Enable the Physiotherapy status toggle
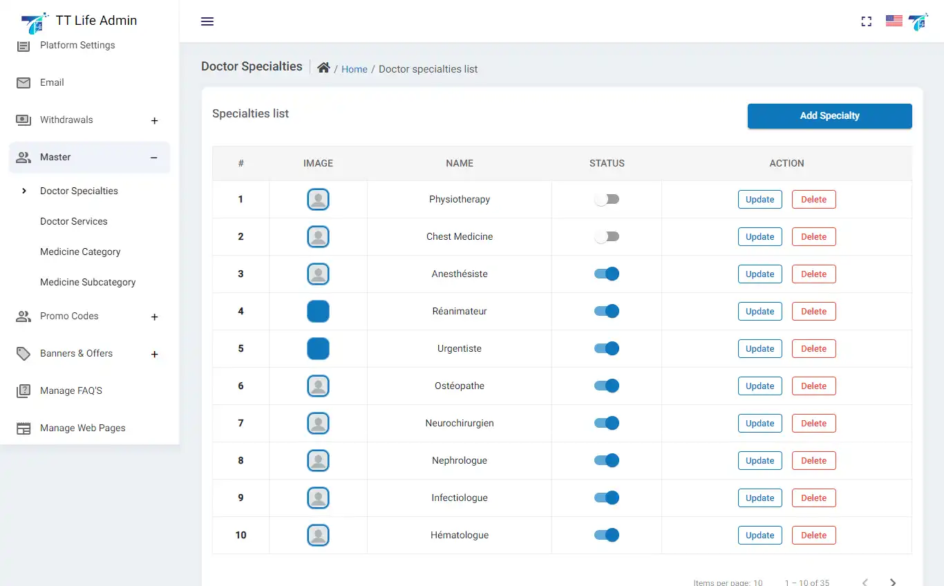 click(x=607, y=200)
